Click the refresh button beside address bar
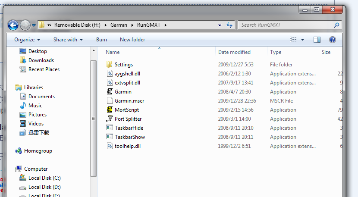The image size is (358, 197). pyautogui.click(x=229, y=25)
